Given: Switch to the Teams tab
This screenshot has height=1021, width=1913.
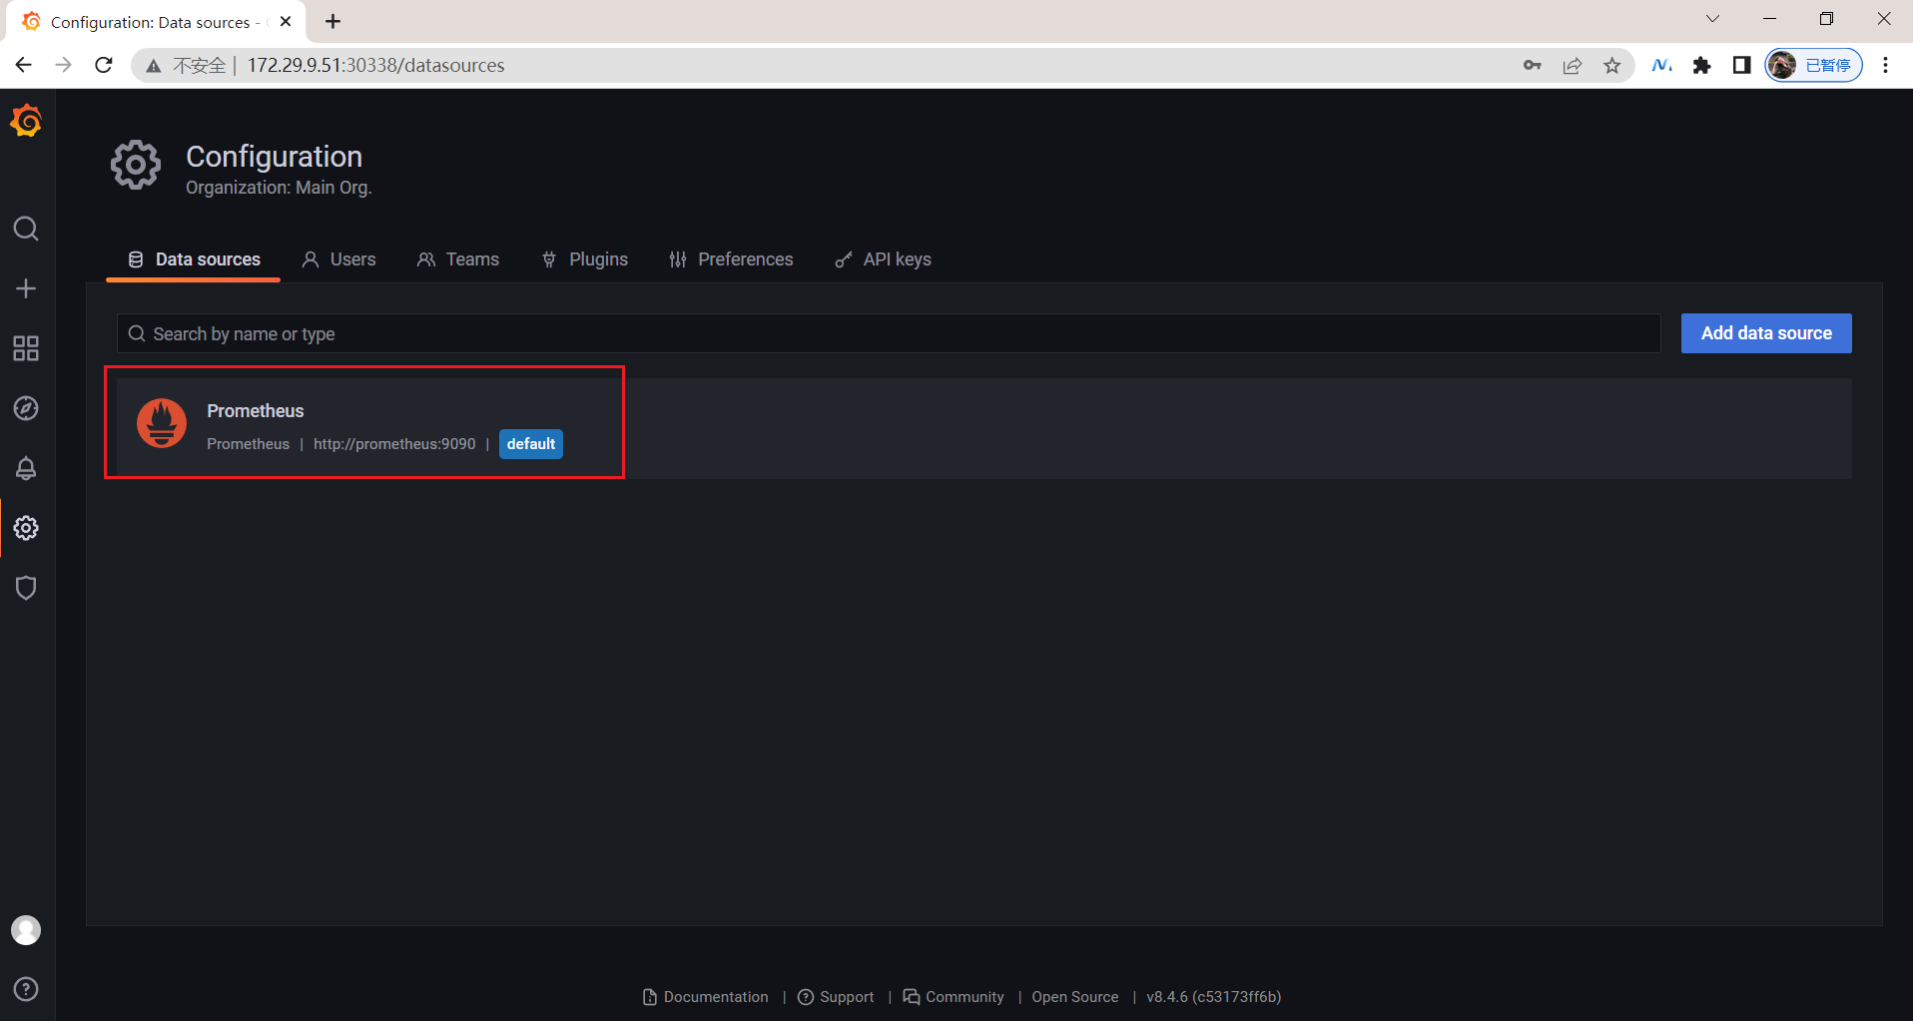Looking at the screenshot, I should [457, 259].
